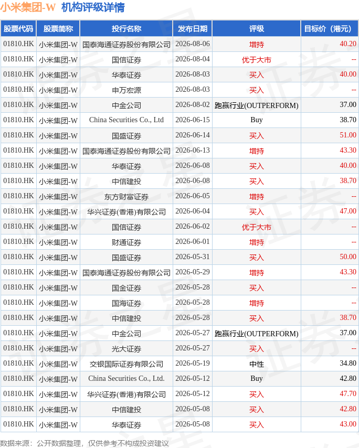Click the 机构评级详情 heading text
Screen dimensions: 359x448
click(x=93, y=7)
